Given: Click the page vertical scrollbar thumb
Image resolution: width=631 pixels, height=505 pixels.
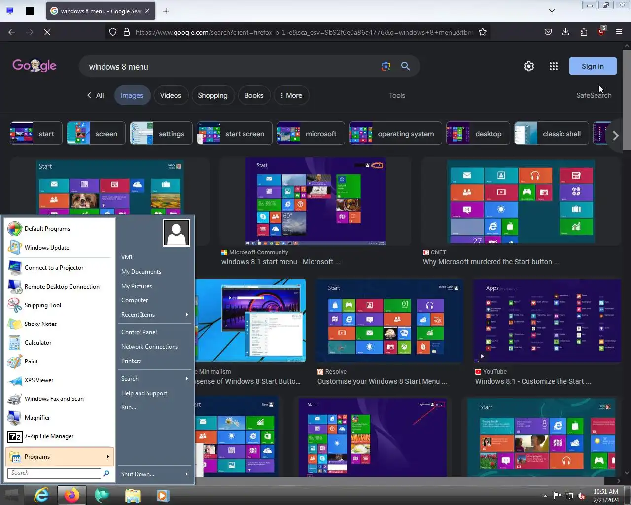Looking at the screenshot, I should [627, 101].
